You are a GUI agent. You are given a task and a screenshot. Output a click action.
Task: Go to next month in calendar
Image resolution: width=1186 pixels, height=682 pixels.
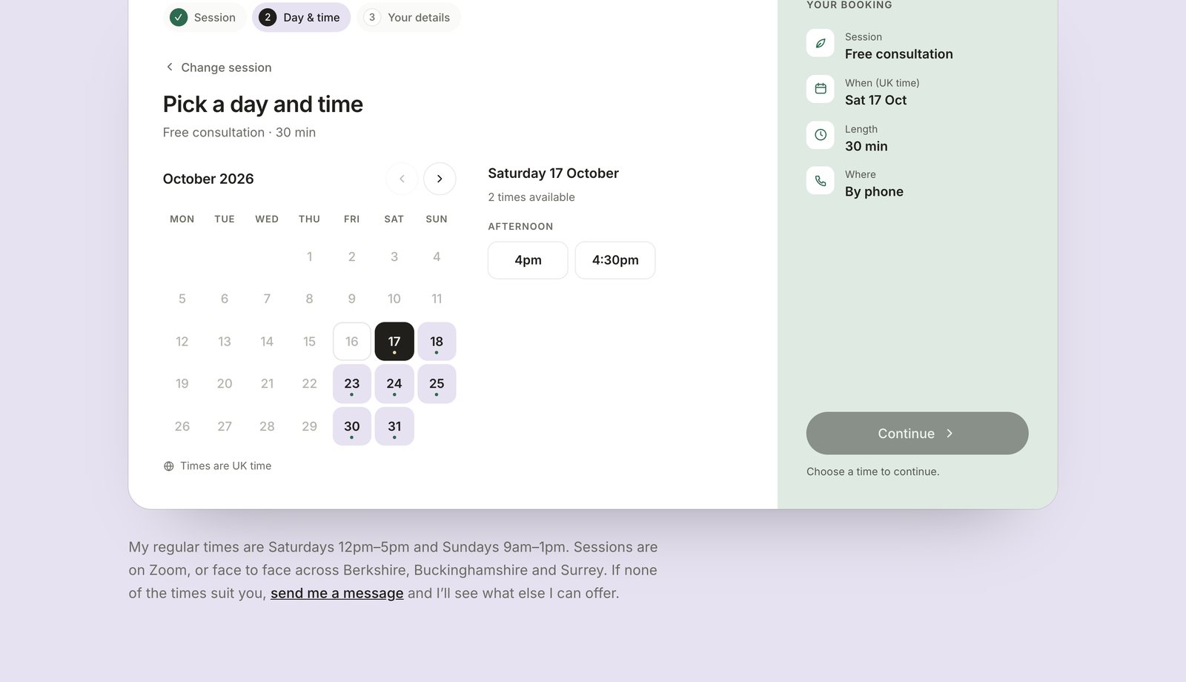pos(440,179)
